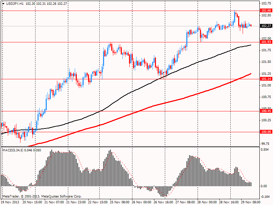This screenshot has width=273, height=205.
Task: Click the MACD scale value 0.504
Action: (265, 150)
